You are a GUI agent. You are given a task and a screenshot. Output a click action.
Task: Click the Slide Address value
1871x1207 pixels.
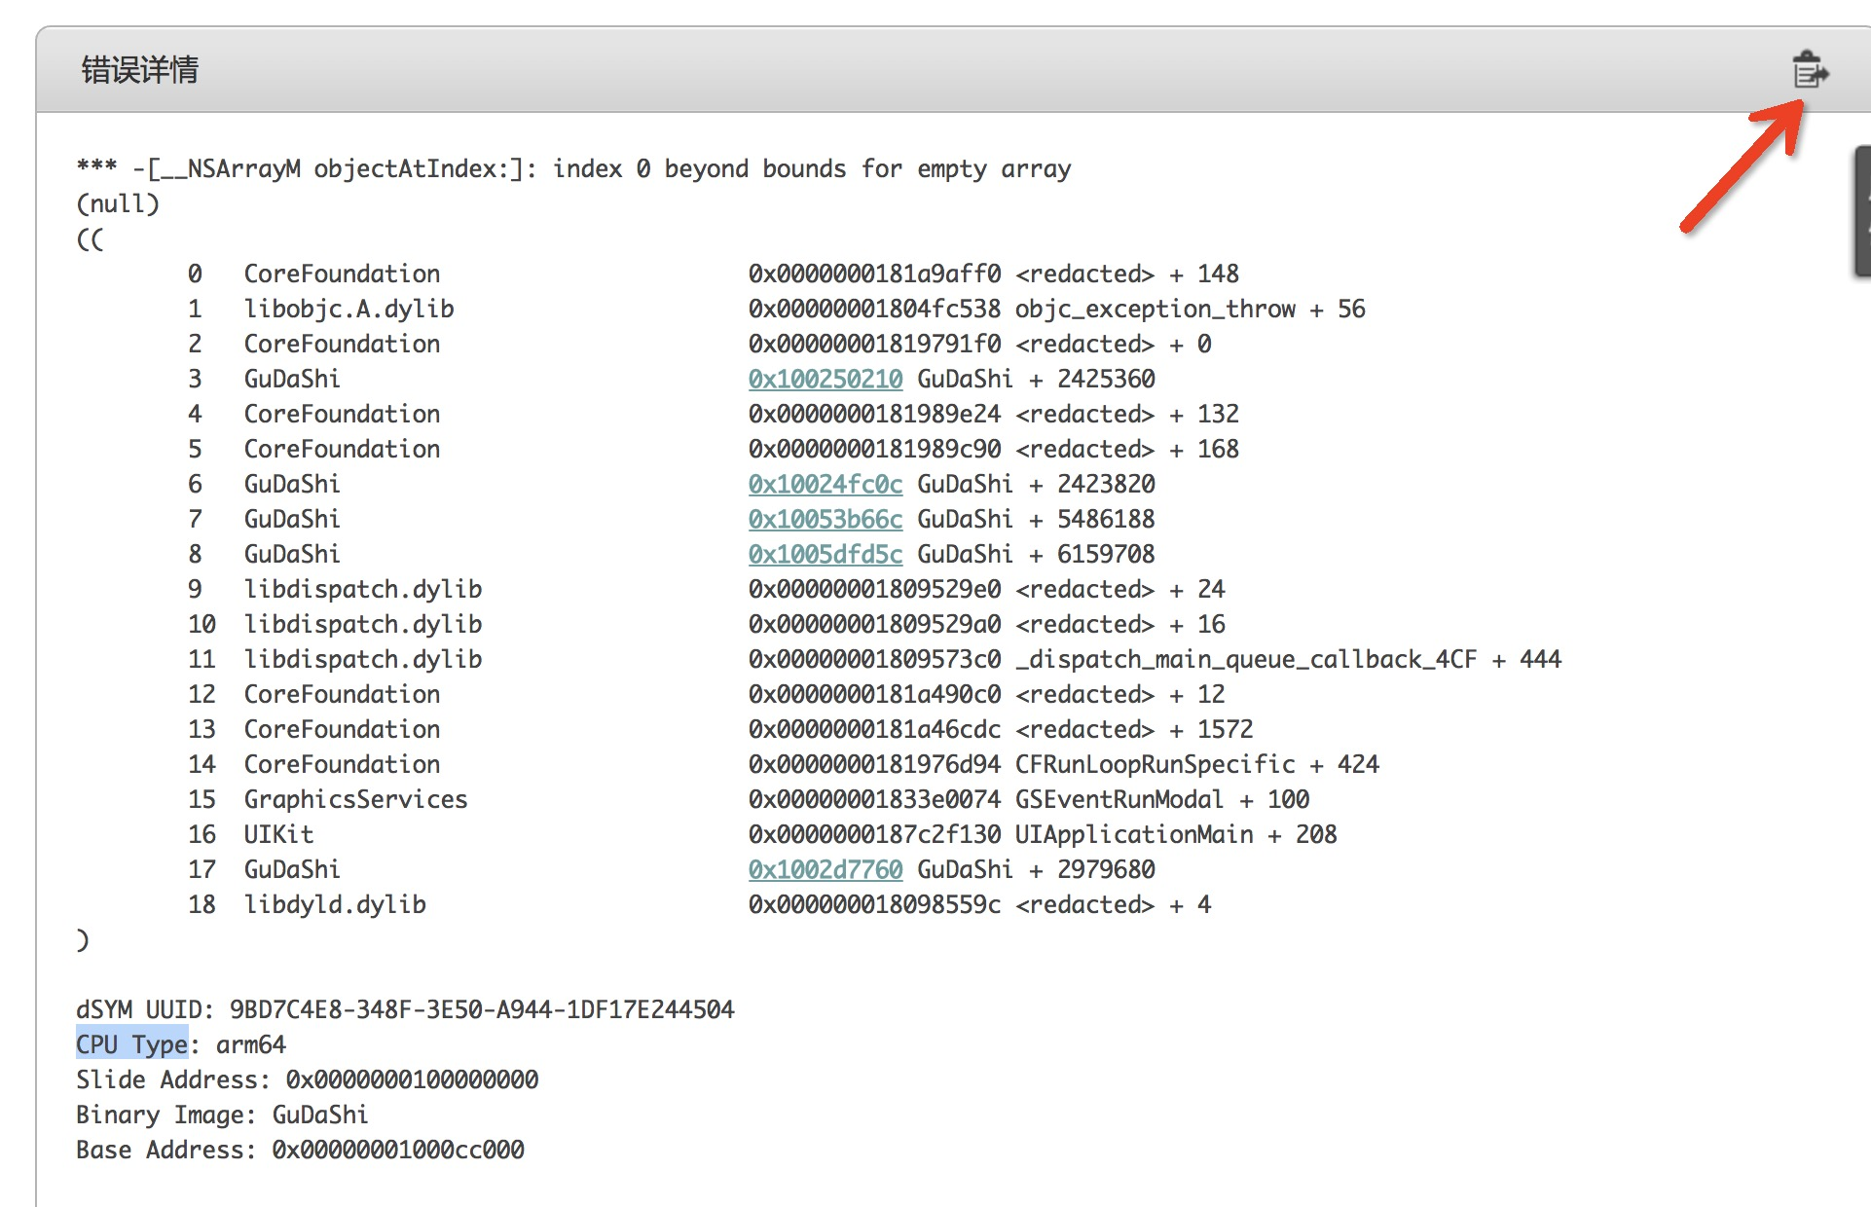coord(411,1079)
